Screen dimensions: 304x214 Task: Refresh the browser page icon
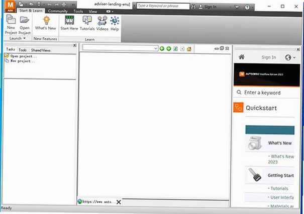point(175,49)
